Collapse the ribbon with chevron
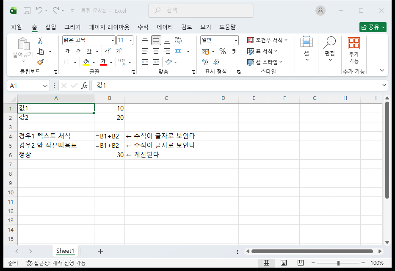This screenshot has height=271, width=395. [382, 71]
